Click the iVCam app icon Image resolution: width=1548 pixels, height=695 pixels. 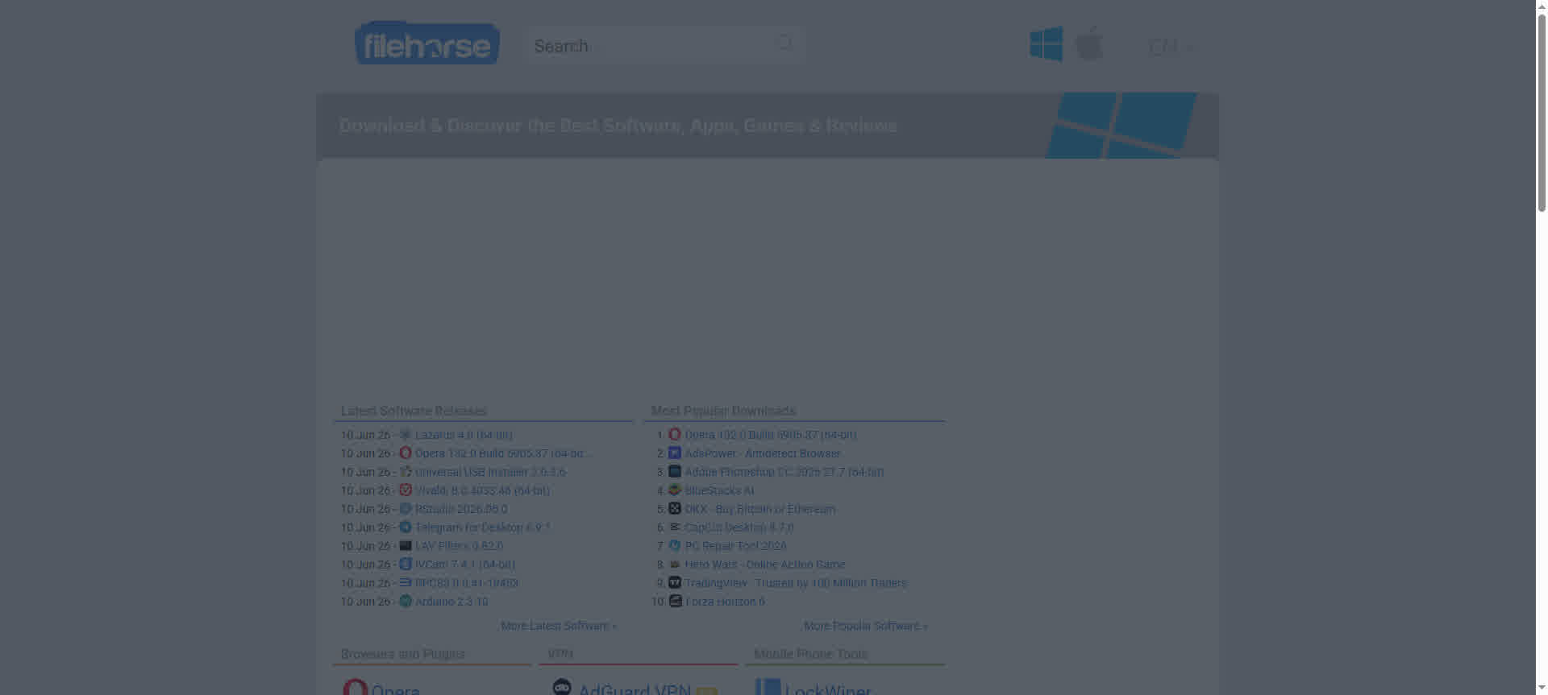(406, 565)
